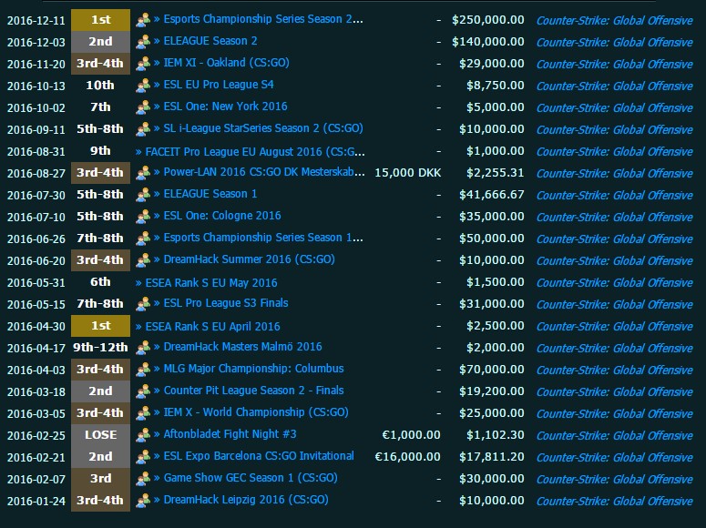Image resolution: width=706 pixels, height=528 pixels.
Task: Click team icon beside IEM XI - Oakland
Action: pos(143,64)
